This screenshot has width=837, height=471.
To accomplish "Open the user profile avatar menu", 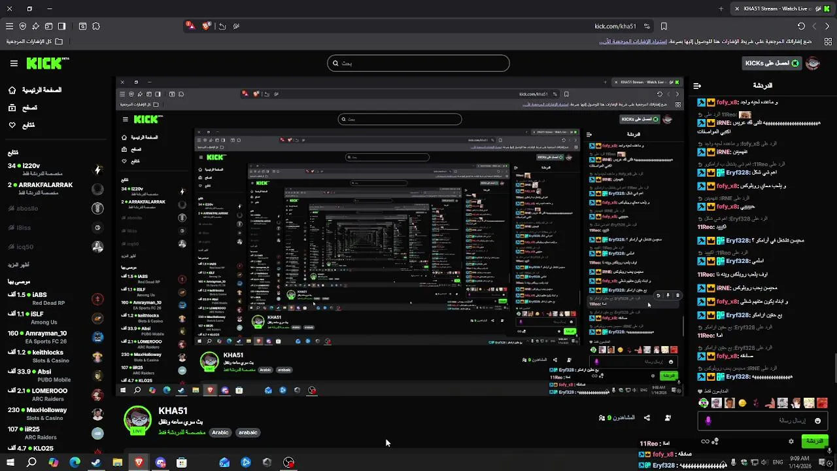I will click(x=813, y=63).
